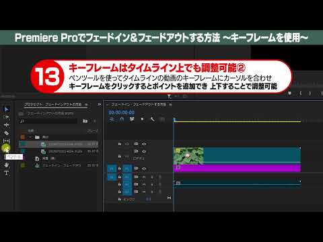The width and height of the screenshot is (323, 242).
Task: Open the Project panel menu icon
Action: pyautogui.click(x=86, y=105)
